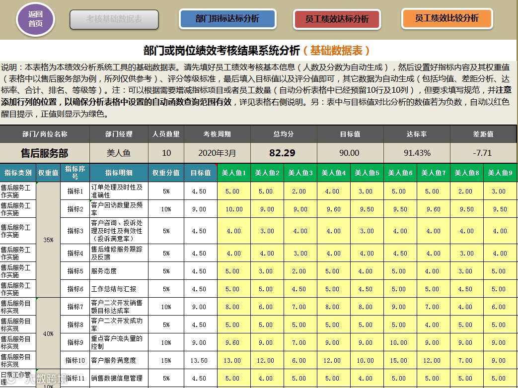
Task: Select the 35% weight value cell
Action: click(x=48, y=240)
